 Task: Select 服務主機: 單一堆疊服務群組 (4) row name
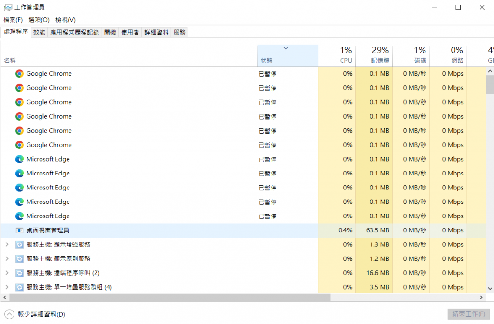coord(69,287)
